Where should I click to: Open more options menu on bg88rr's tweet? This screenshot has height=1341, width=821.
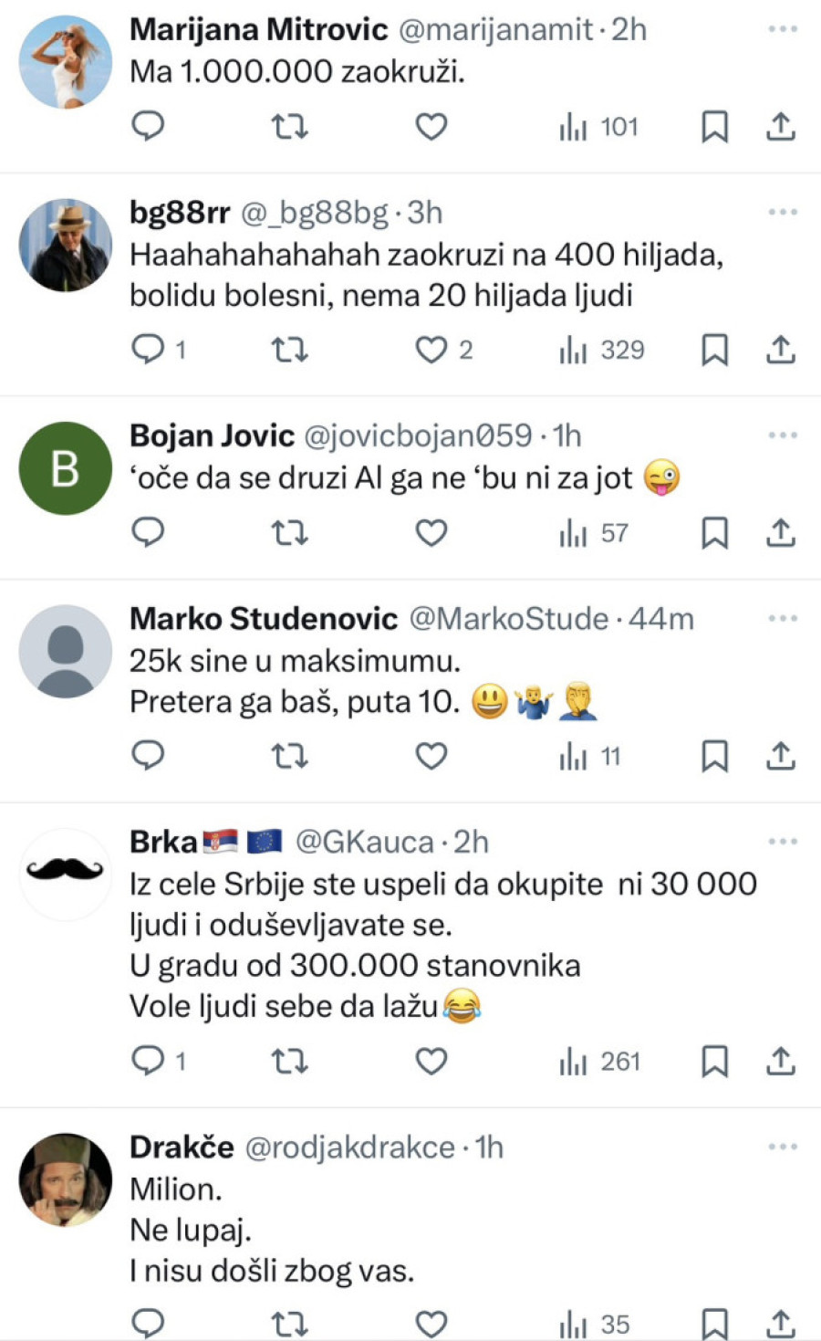(783, 212)
